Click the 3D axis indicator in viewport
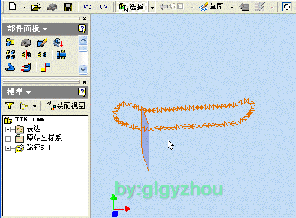 tap(120, 206)
